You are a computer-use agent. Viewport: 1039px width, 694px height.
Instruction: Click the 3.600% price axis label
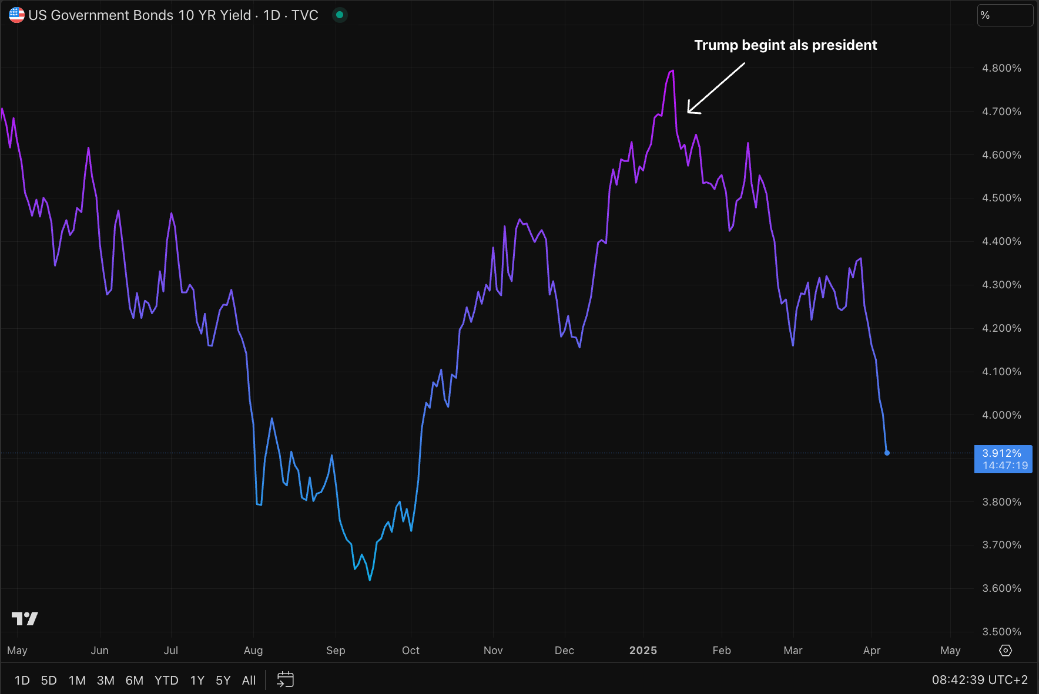[x=1001, y=588]
